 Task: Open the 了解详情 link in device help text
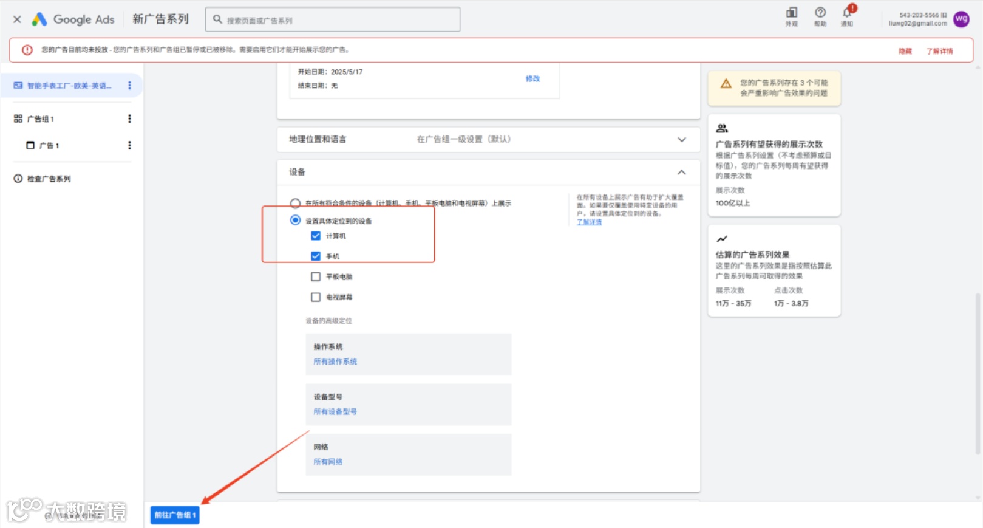point(589,222)
